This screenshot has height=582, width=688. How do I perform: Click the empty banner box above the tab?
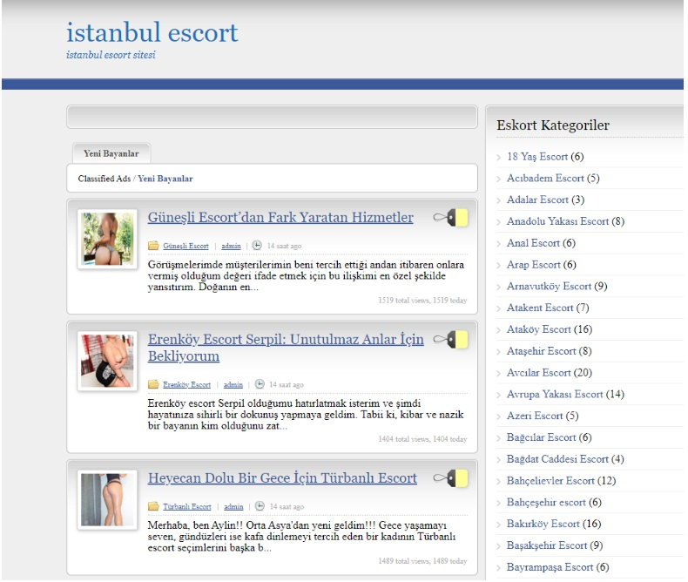pyautogui.click(x=272, y=117)
